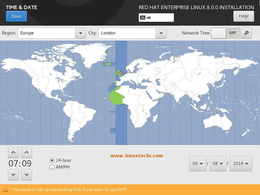Click into the City field showing London
This screenshot has width=260, height=195.
[127, 33]
